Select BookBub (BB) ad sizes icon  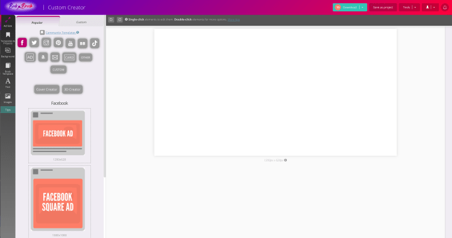click(82, 43)
